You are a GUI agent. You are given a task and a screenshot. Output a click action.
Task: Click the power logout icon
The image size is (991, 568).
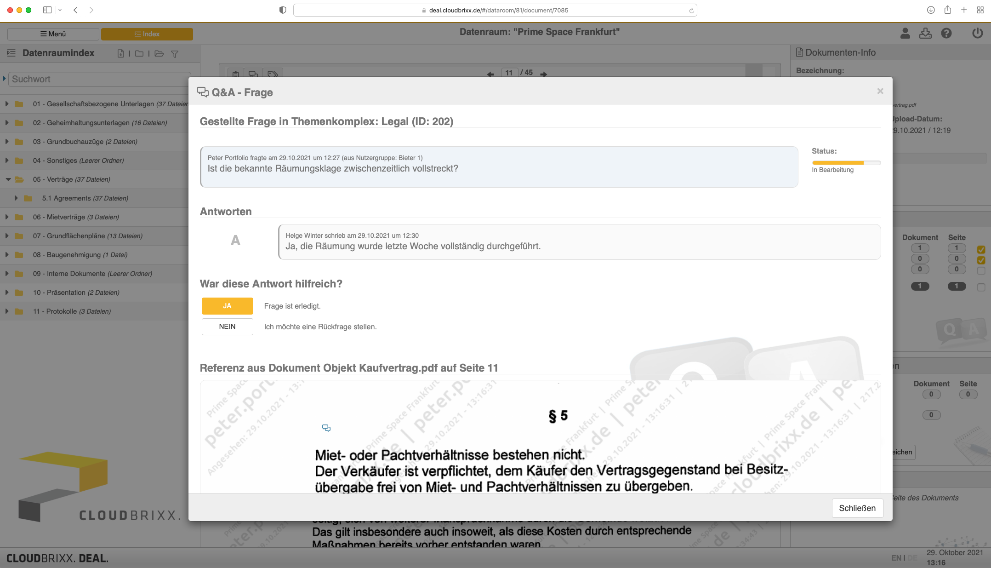977,33
